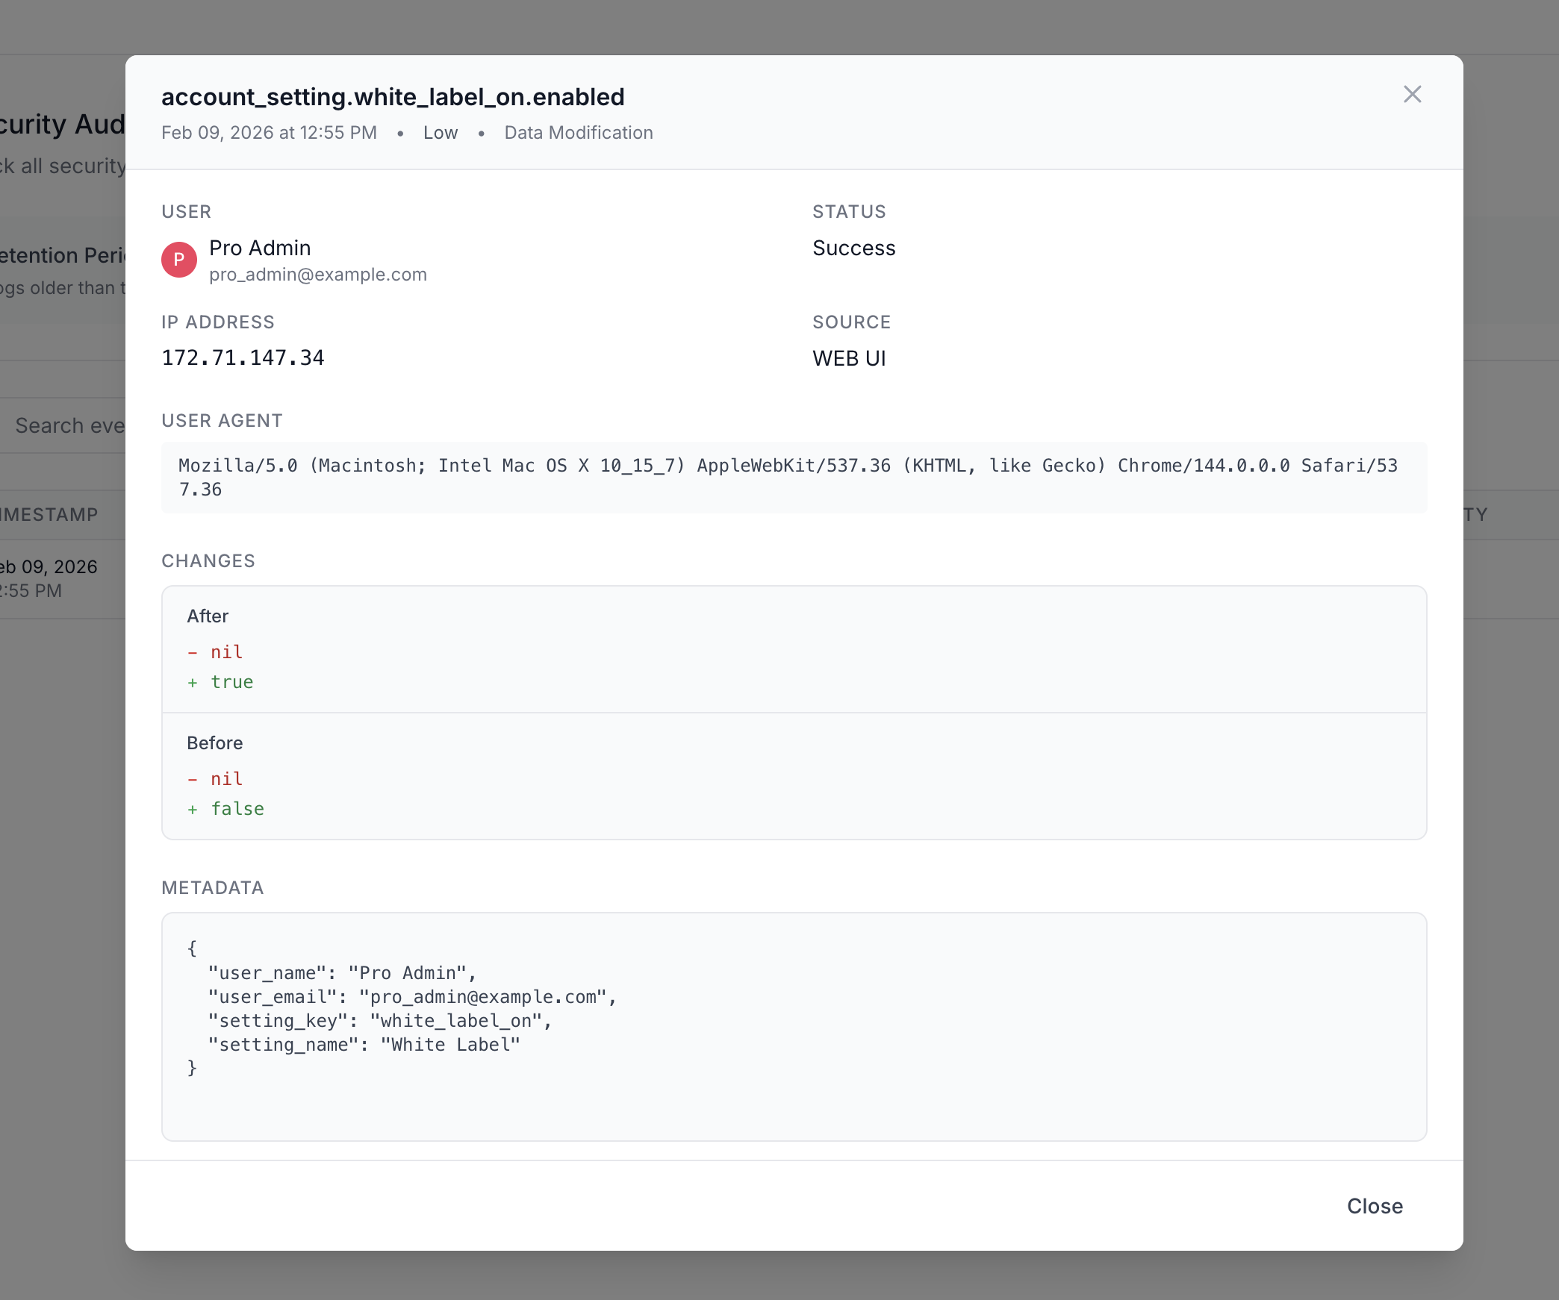Select the IP address 172.71.147.34
Screen dimensions: 1559x1300
coord(243,358)
